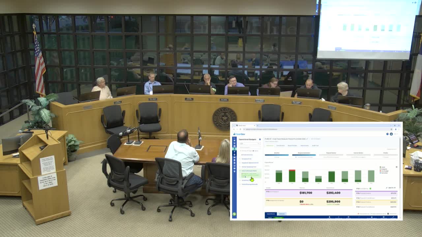The height and width of the screenshot is (237, 422).
Task: Click the $181,700 revenue figure
Action: point(306,193)
